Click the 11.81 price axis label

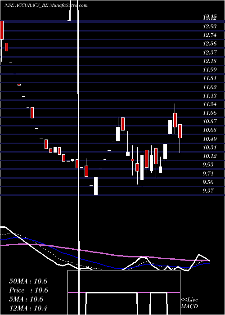click(x=210, y=78)
